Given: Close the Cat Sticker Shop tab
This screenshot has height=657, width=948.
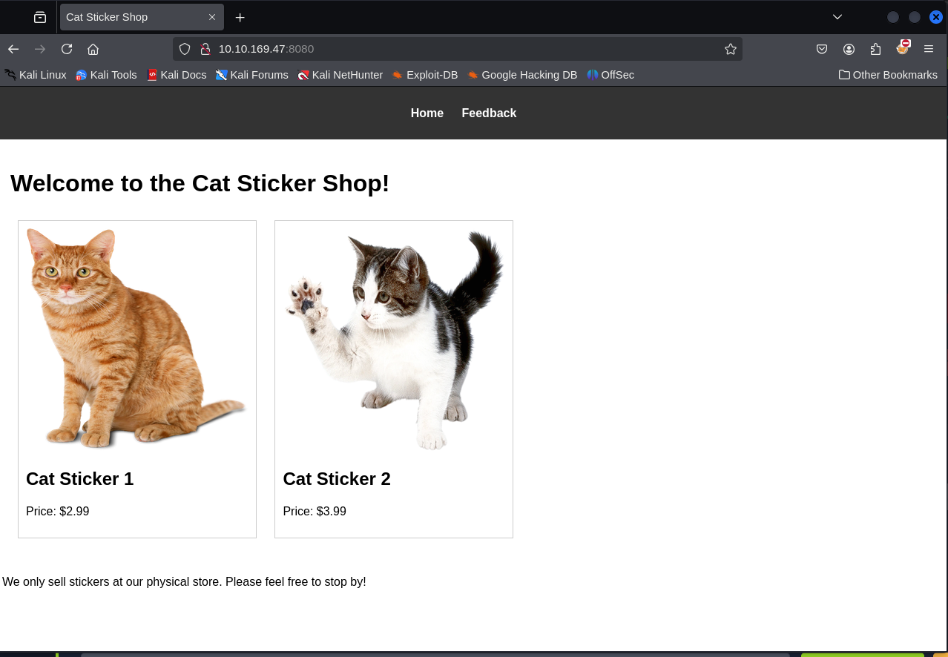Looking at the screenshot, I should click(x=212, y=17).
